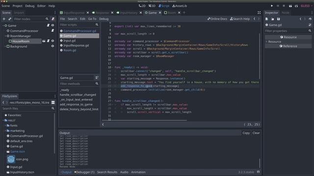The width and height of the screenshot is (314, 176).
Task: Open Online Docs
Action: (x=217, y=19)
